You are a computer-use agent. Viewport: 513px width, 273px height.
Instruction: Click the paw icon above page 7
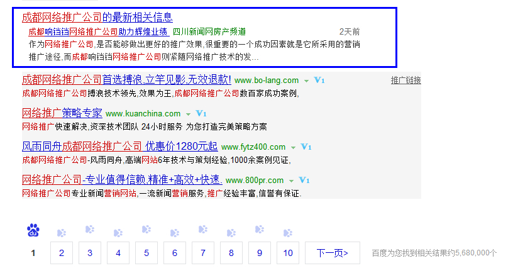pos(203,230)
